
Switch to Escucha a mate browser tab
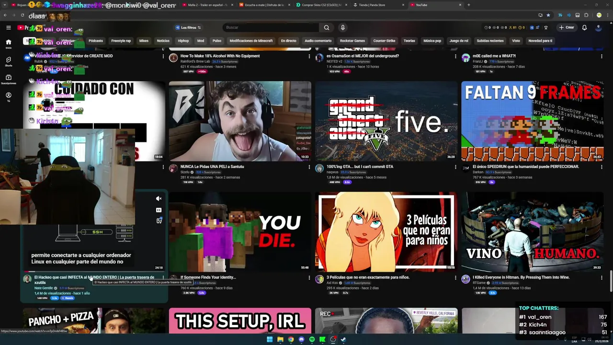(x=264, y=5)
